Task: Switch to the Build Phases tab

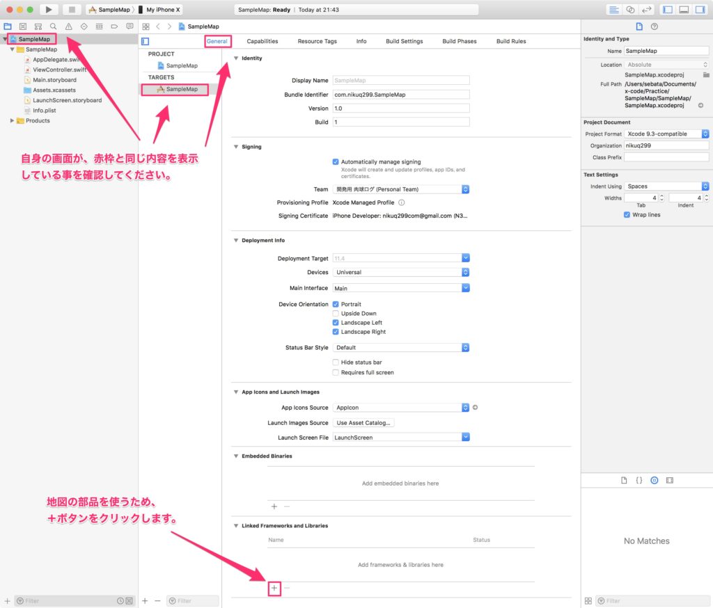Action: click(460, 41)
